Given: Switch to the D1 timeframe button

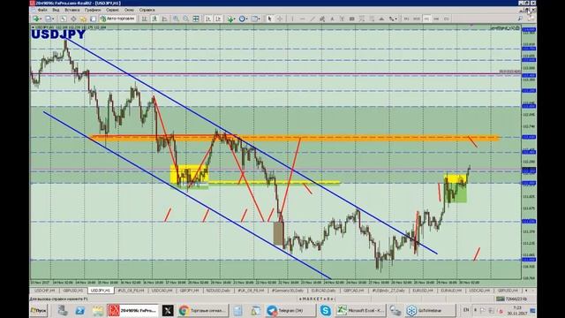Looking at the screenshot, I should [x=446, y=19].
